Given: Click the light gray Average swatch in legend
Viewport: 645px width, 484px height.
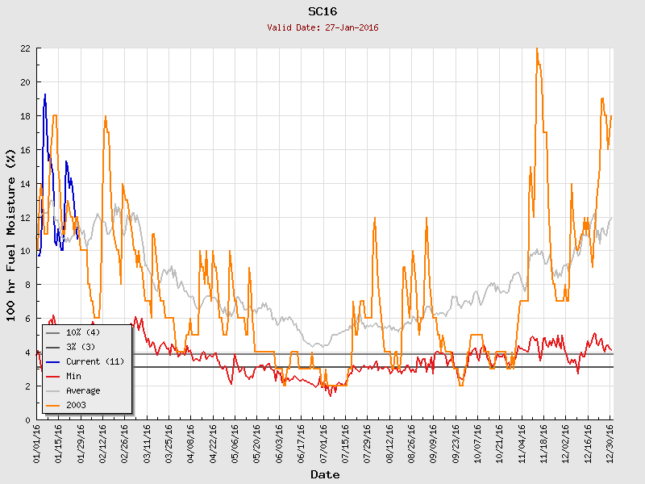Looking at the screenshot, I should pyautogui.click(x=53, y=390).
